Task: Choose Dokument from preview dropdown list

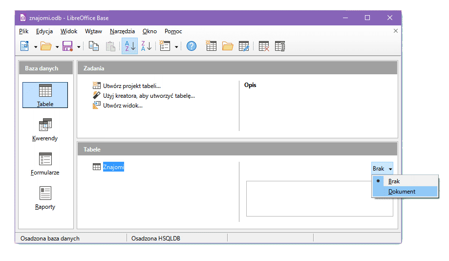Action: tap(402, 192)
